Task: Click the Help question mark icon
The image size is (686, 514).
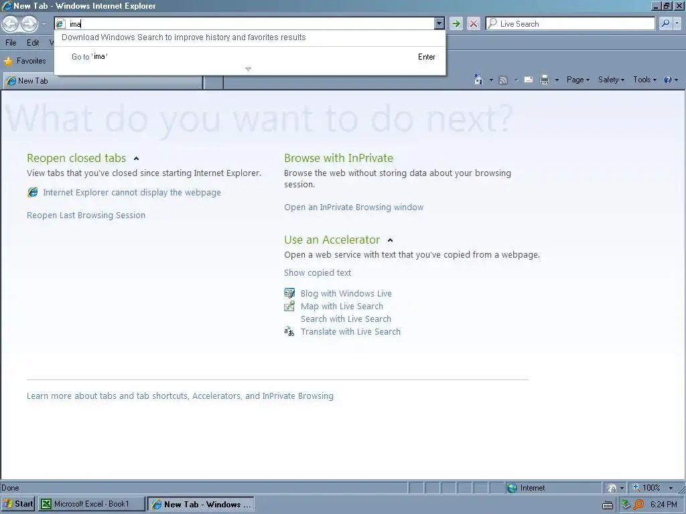Action: (x=668, y=80)
